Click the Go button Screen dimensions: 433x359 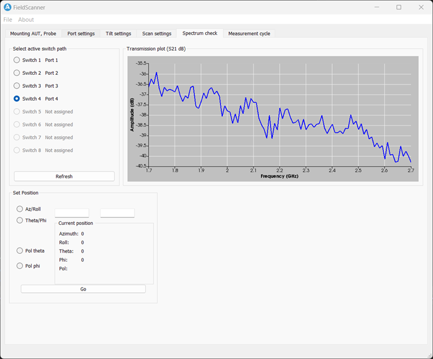83,289
